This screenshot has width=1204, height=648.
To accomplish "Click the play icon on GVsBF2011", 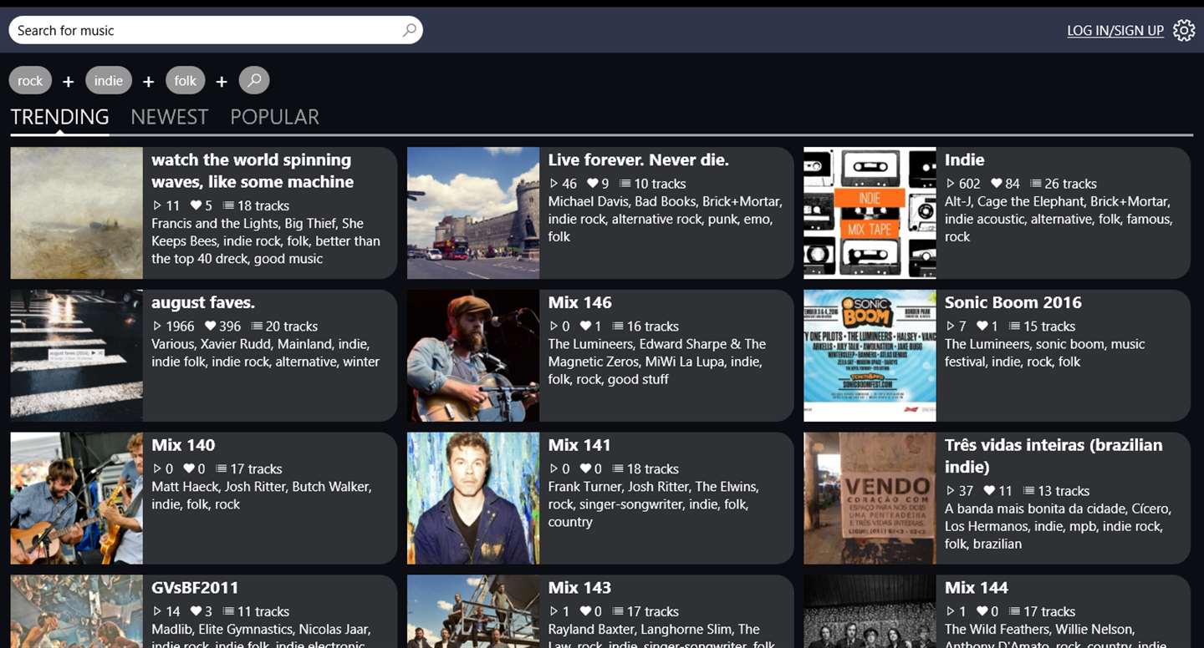I will click(157, 612).
